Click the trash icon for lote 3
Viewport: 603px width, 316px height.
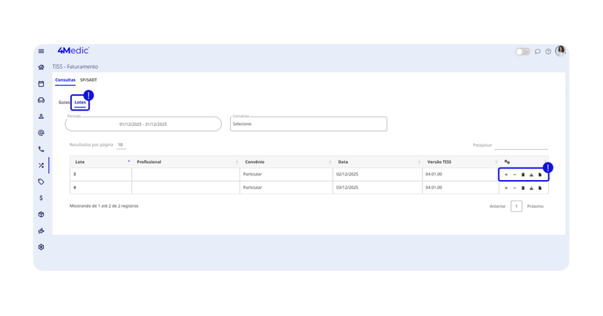point(523,175)
